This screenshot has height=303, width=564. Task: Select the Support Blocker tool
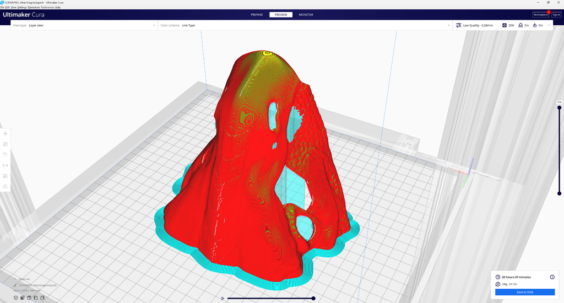click(x=6, y=186)
